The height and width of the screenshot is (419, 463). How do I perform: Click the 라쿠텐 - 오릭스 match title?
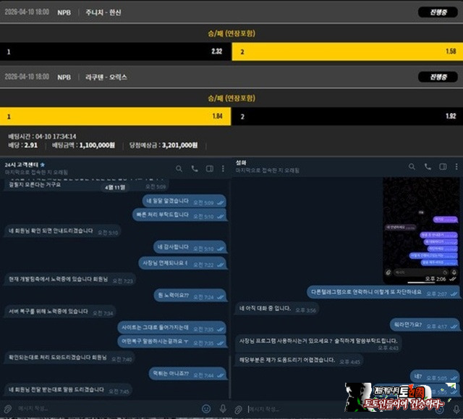106,78
